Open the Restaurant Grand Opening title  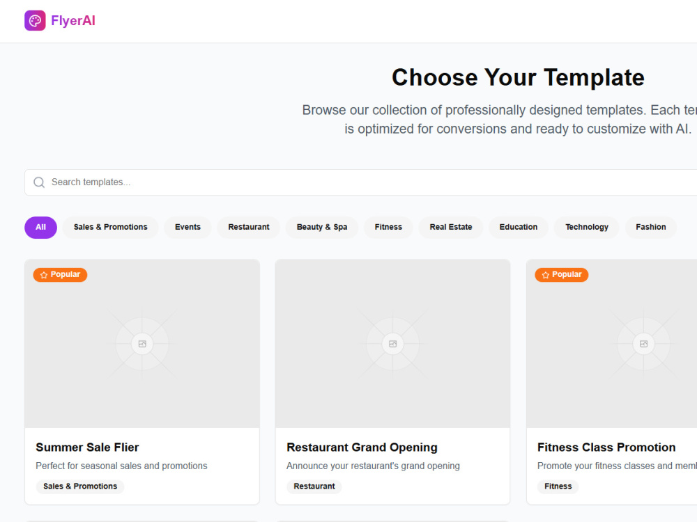coord(362,448)
